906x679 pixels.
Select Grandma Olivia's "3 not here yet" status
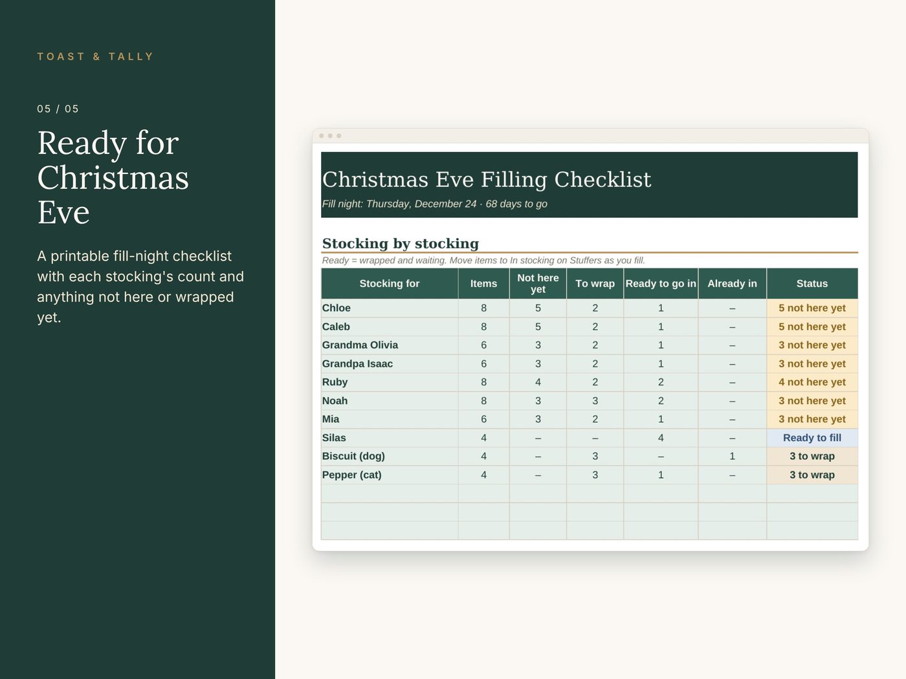(x=812, y=345)
